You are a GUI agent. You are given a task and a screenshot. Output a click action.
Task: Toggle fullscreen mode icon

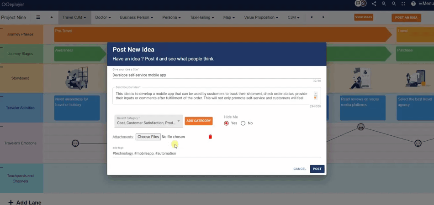tap(403, 4)
